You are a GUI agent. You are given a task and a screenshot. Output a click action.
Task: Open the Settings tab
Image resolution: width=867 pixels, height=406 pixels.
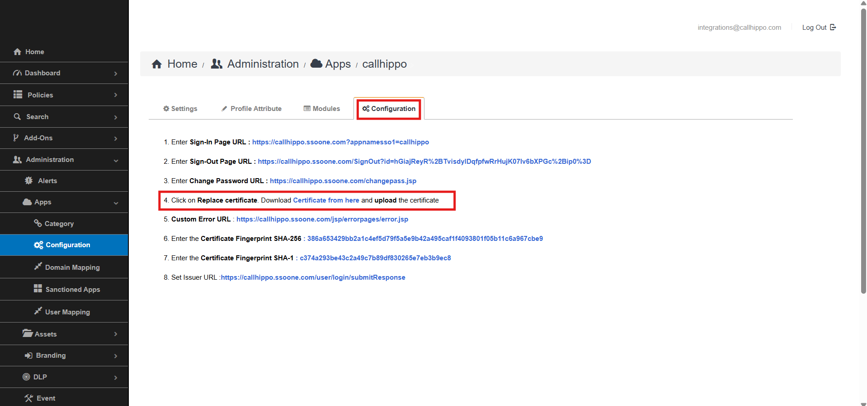(180, 109)
